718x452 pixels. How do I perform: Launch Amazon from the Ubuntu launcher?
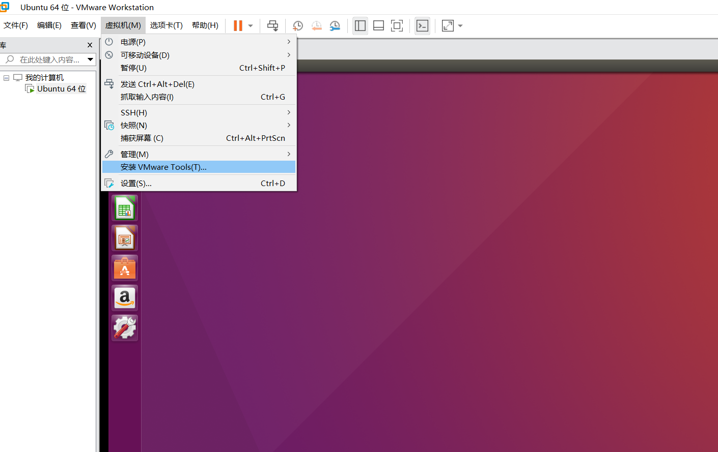124,297
